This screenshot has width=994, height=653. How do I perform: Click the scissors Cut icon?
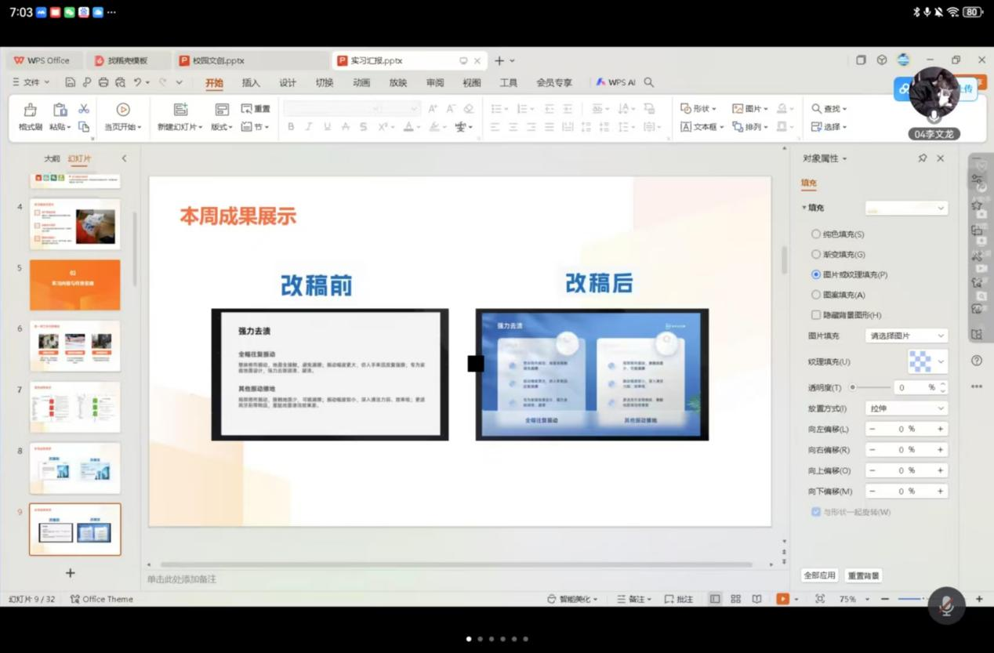(x=84, y=109)
